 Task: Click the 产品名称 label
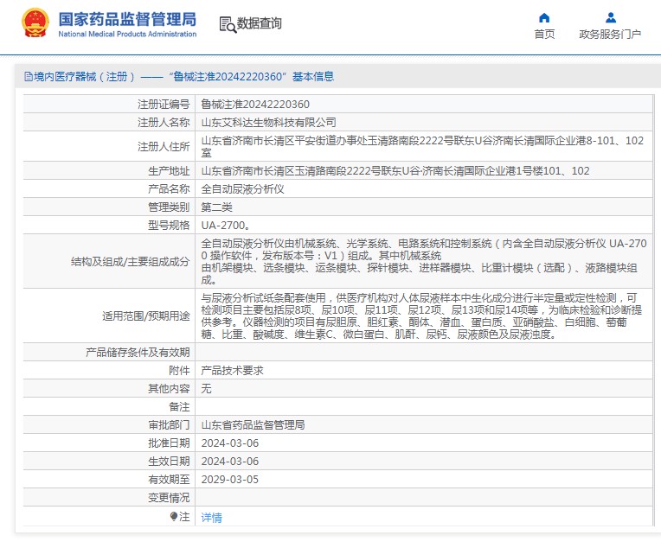[x=169, y=188]
